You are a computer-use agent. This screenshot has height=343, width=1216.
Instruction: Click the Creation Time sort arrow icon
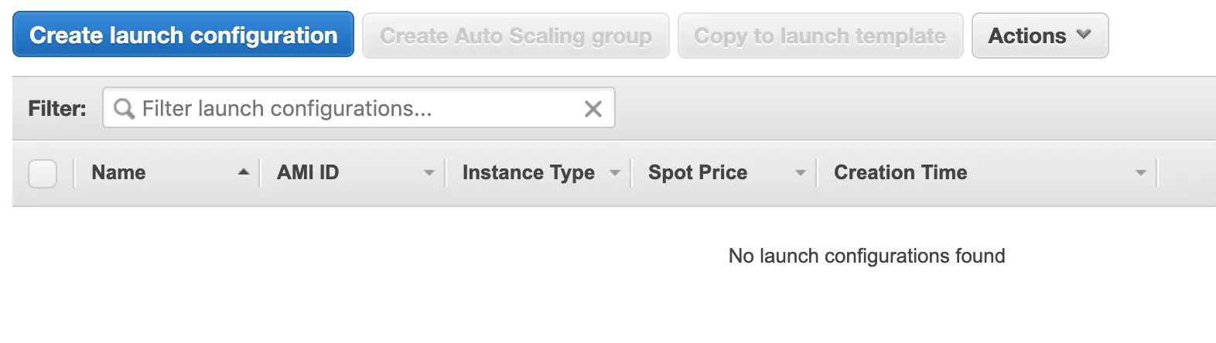tap(1140, 173)
